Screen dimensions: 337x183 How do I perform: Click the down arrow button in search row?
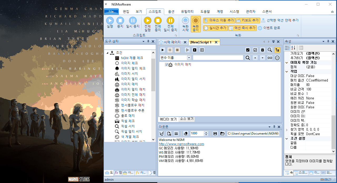[262, 58]
